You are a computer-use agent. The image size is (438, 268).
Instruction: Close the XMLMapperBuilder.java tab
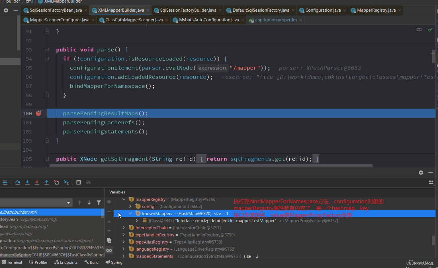click(x=148, y=10)
